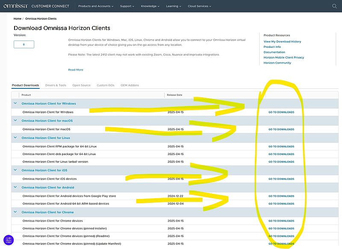Image resolution: width=342 pixels, height=249 pixels.
Task: Click Omnissa Horizon Client for Linux heading
Action: click(x=46, y=138)
